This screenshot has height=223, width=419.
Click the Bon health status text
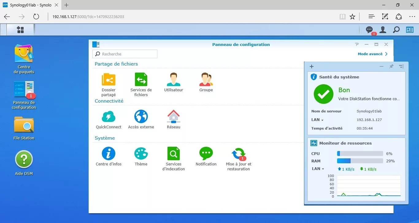pos(344,90)
